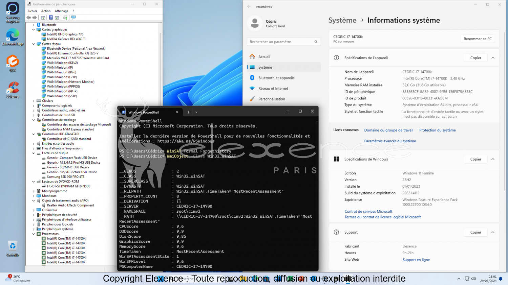
Task: Click the Scan for hardware changes toolbar icon
Action: pyautogui.click(x=73, y=18)
